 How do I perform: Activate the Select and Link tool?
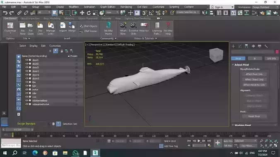pyautogui.click(x=19, y=13)
